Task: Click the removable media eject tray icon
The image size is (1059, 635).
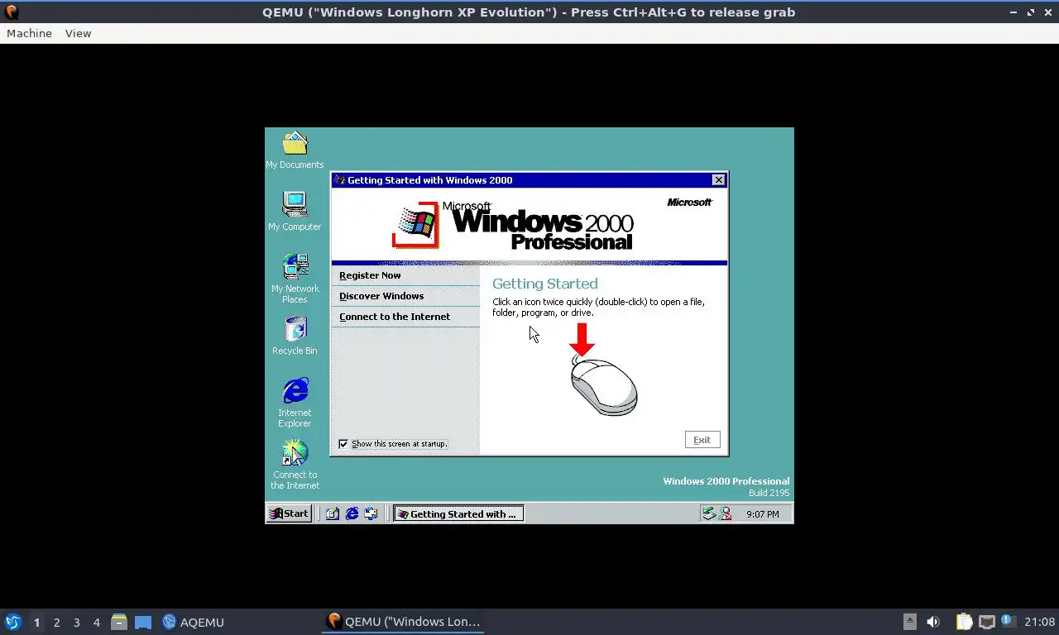Action: (x=910, y=622)
